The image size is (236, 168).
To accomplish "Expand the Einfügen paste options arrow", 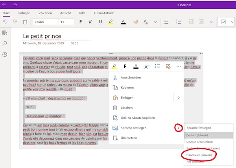I will click(x=179, y=97).
